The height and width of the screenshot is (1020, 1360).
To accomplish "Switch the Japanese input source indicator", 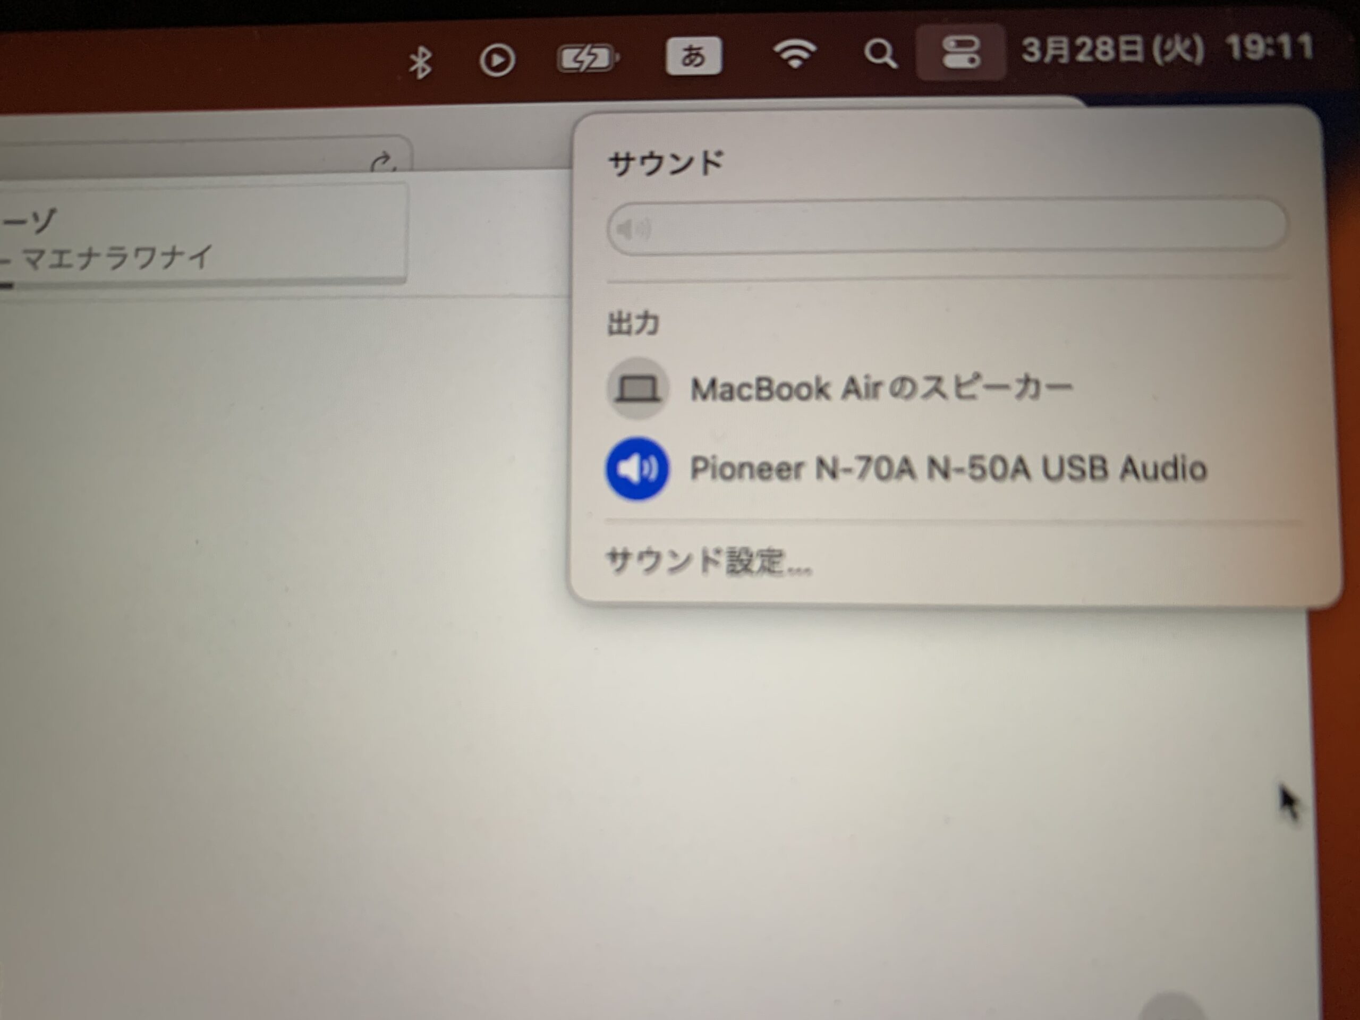I will (693, 56).
